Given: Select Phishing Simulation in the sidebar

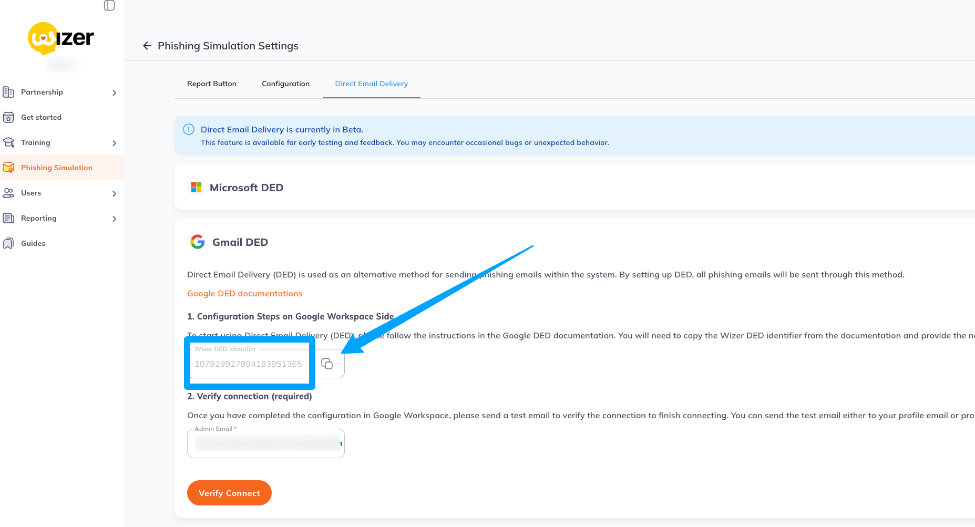Looking at the screenshot, I should tap(62, 168).
